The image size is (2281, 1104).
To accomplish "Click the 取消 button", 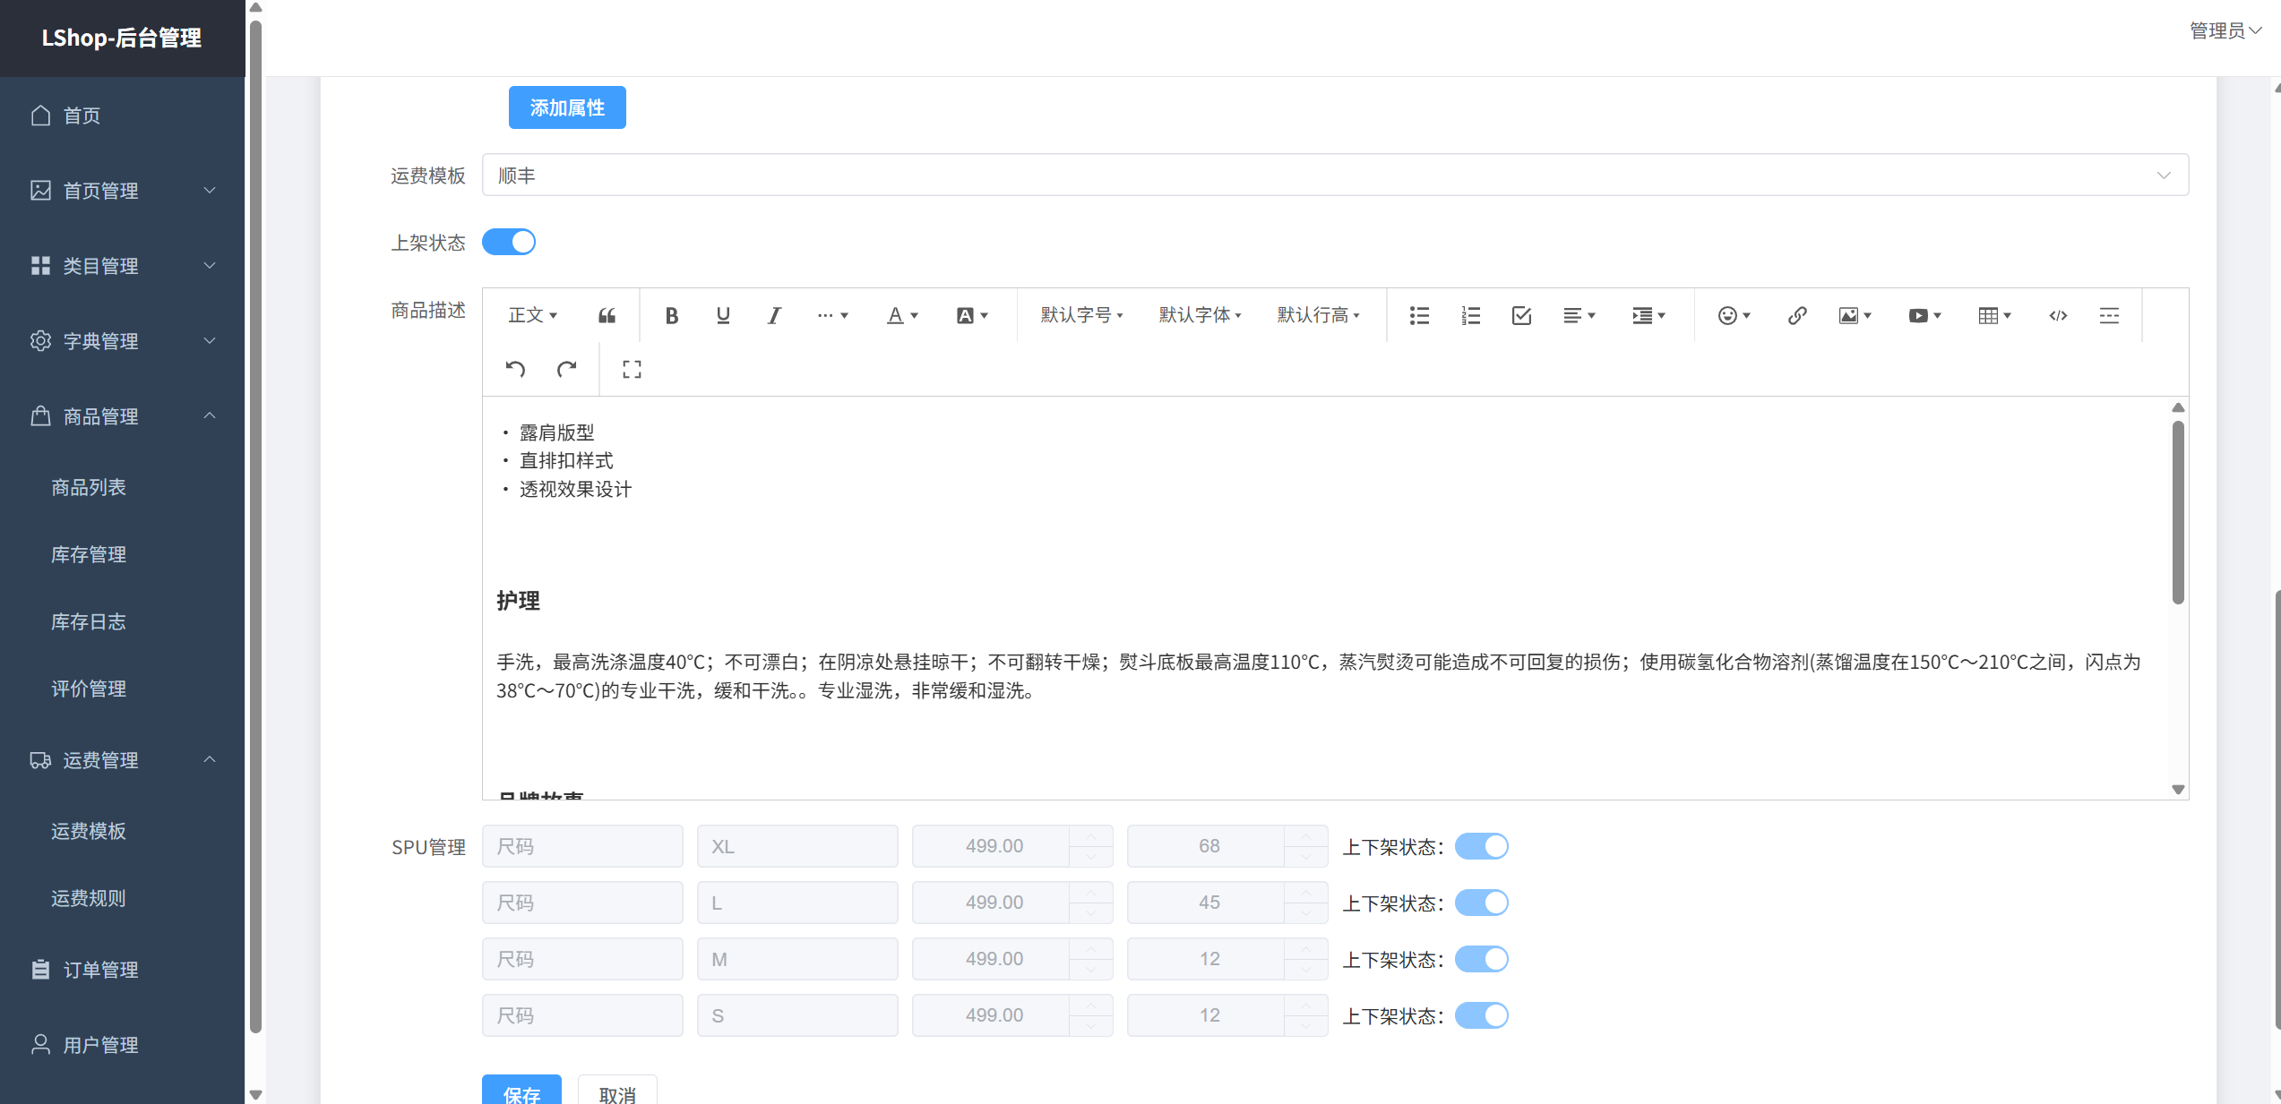I will click(617, 1093).
